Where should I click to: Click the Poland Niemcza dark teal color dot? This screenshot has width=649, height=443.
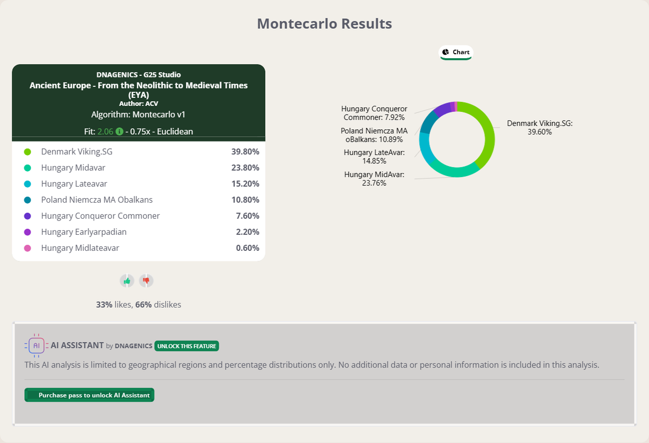(x=28, y=200)
